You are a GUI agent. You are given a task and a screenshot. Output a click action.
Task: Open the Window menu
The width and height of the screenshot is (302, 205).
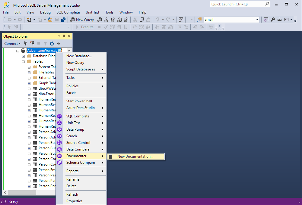pos(126,12)
